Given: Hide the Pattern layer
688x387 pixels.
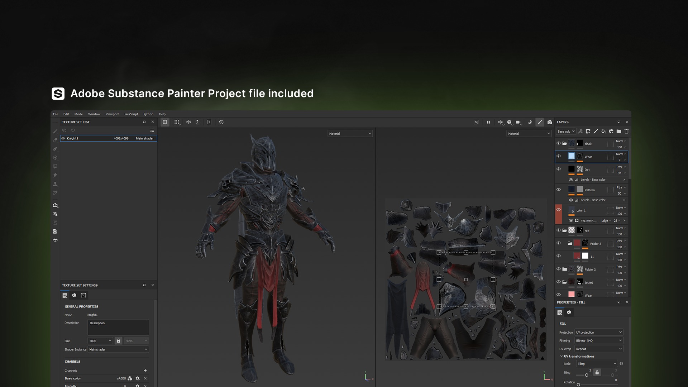Looking at the screenshot, I should pos(558,190).
